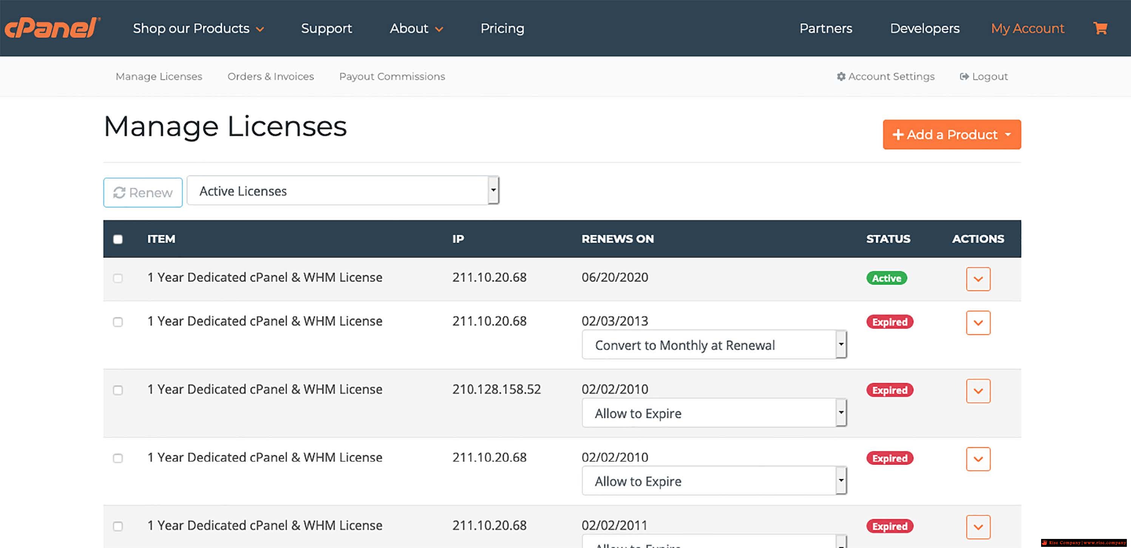Check the license renewing 06/20/2020

coord(117,278)
